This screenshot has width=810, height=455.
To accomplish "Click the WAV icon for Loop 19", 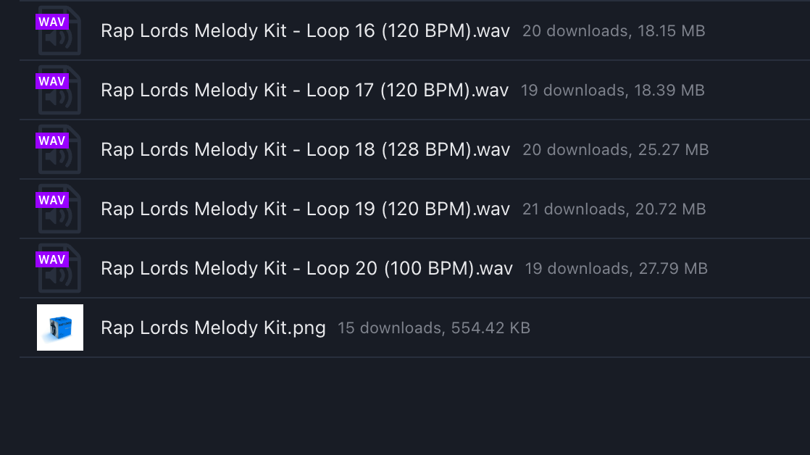I will pos(52,199).
